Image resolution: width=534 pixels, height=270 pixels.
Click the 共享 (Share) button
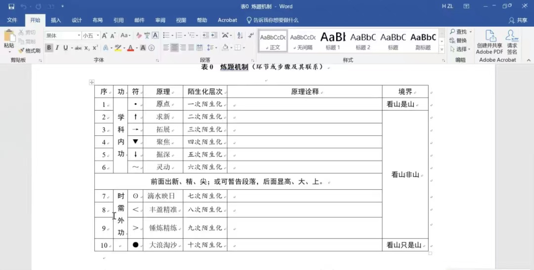[518, 20]
